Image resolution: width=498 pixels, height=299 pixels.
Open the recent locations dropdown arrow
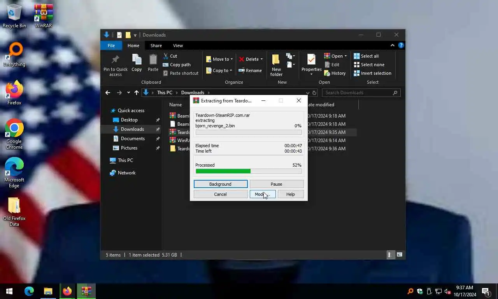click(128, 93)
